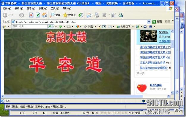Click the black-and-white performer video thumbnail
The height and width of the screenshot is (117, 186).
point(149,36)
